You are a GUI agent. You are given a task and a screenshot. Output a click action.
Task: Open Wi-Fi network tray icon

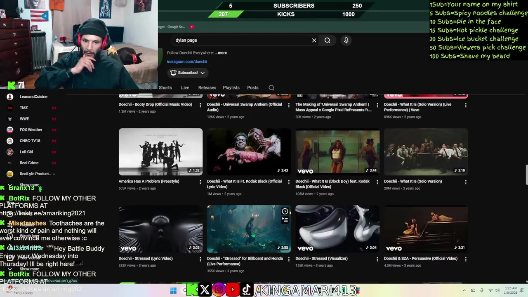point(490,290)
